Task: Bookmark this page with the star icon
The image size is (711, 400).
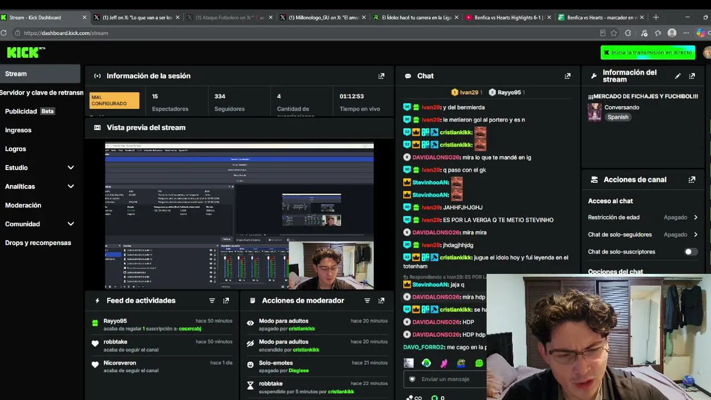Action: point(614,33)
